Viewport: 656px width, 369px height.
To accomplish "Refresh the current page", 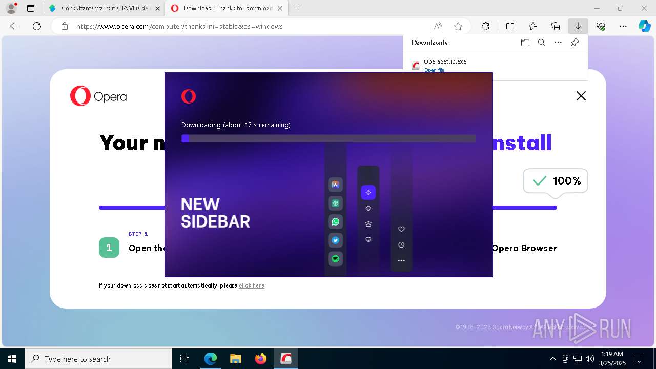I will 37,26.
